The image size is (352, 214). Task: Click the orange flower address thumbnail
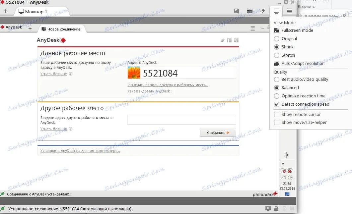(134, 73)
